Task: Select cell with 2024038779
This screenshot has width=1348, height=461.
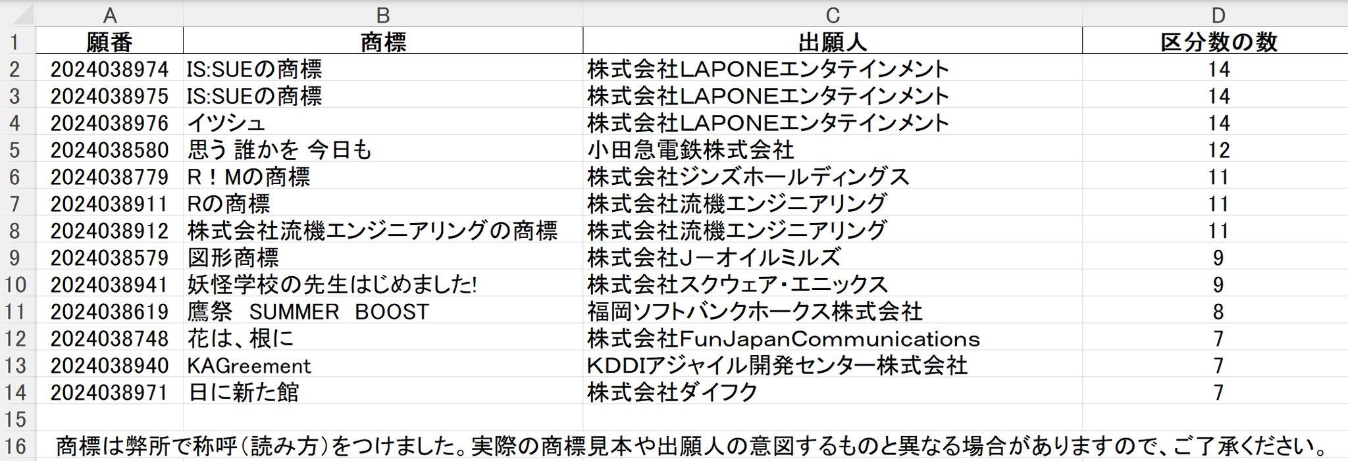Action: click(x=110, y=177)
